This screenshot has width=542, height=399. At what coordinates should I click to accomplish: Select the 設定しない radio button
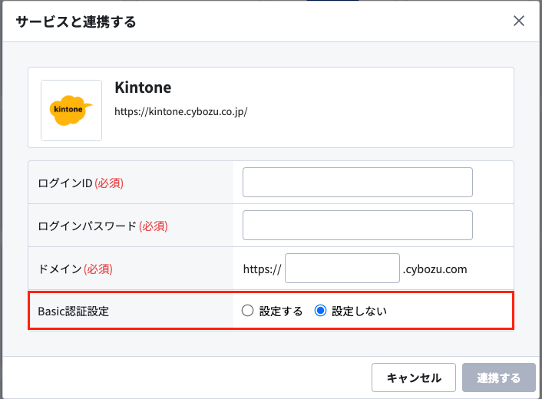tap(320, 311)
